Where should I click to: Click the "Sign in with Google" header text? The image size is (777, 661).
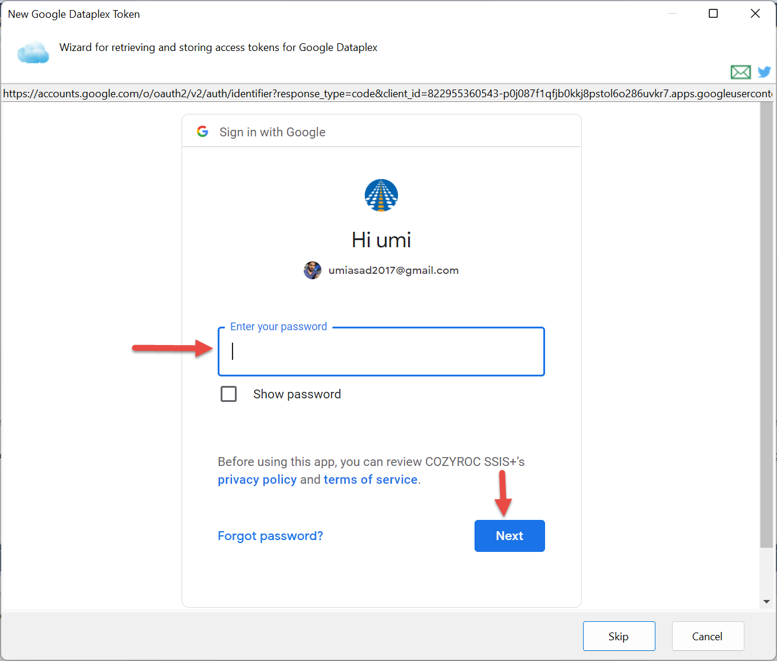coord(272,132)
